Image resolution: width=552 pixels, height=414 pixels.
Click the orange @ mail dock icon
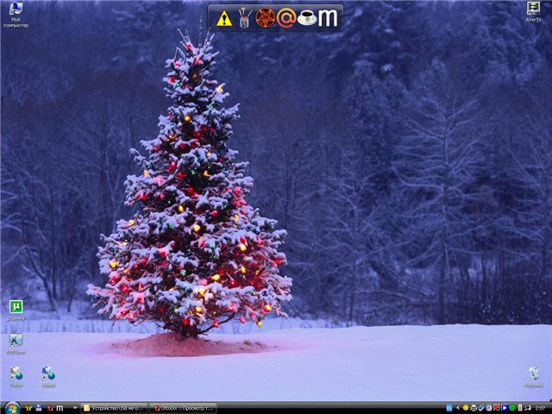point(286,18)
